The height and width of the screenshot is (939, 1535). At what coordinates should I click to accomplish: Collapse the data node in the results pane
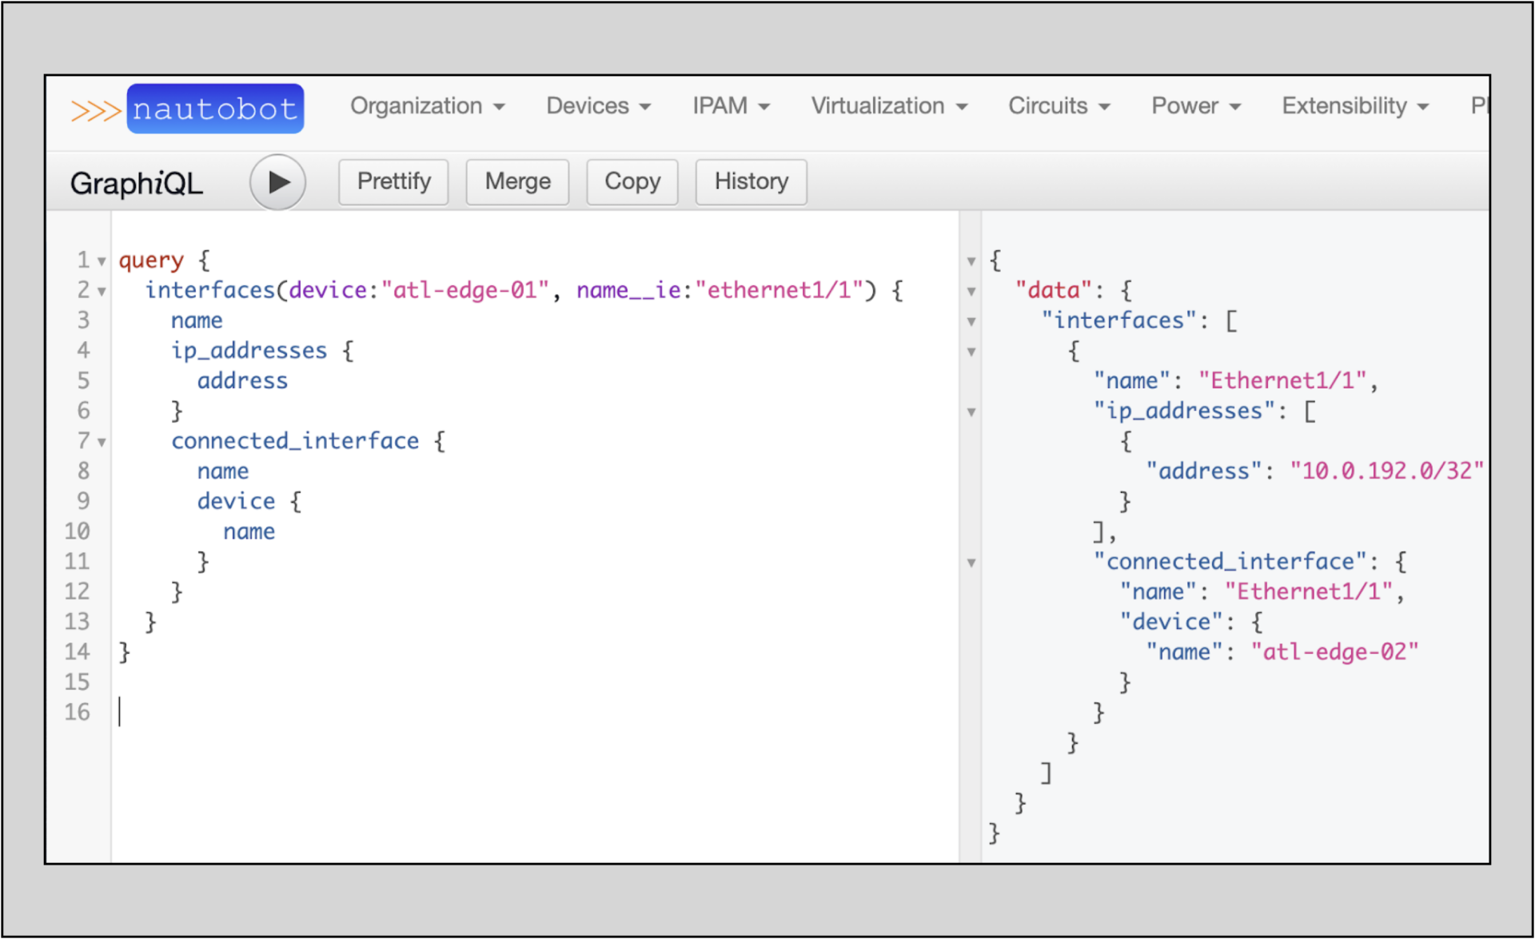971,291
